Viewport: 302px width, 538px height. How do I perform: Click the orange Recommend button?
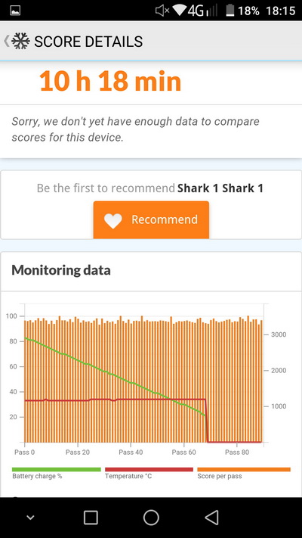[x=151, y=219]
